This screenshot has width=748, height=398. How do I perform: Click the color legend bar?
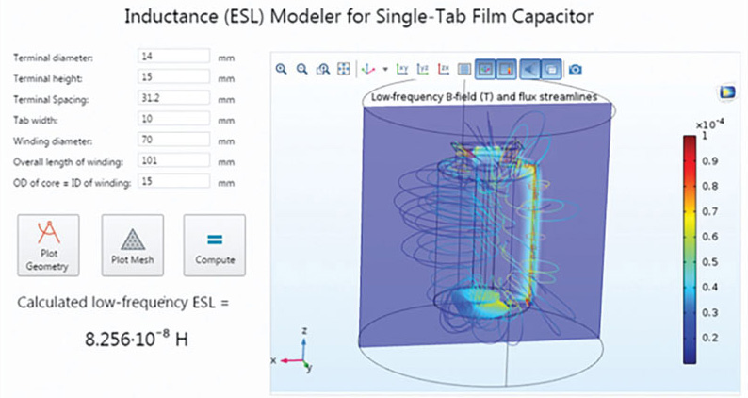(x=690, y=250)
